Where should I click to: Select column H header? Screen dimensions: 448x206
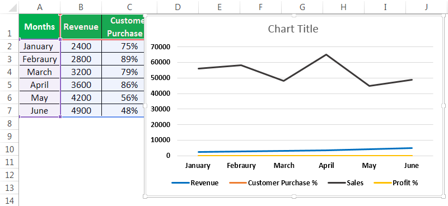tap(343, 7)
